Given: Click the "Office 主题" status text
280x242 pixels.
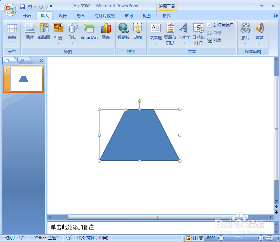Looking at the screenshot, I should coord(46,238).
